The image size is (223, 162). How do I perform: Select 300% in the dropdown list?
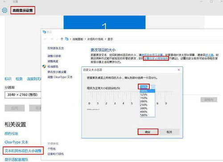(147, 108)
